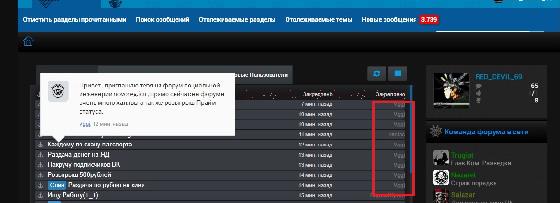Click the likes thumb icon in profile card

click(479, 93)
